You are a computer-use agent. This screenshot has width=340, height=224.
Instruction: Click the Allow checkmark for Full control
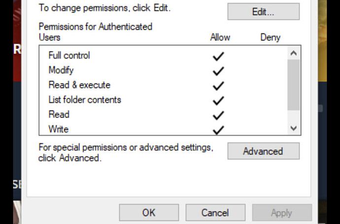(x=218, y=56)
